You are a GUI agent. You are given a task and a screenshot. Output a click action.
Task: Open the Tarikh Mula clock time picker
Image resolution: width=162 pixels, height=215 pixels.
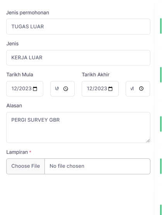coord(66,89)
